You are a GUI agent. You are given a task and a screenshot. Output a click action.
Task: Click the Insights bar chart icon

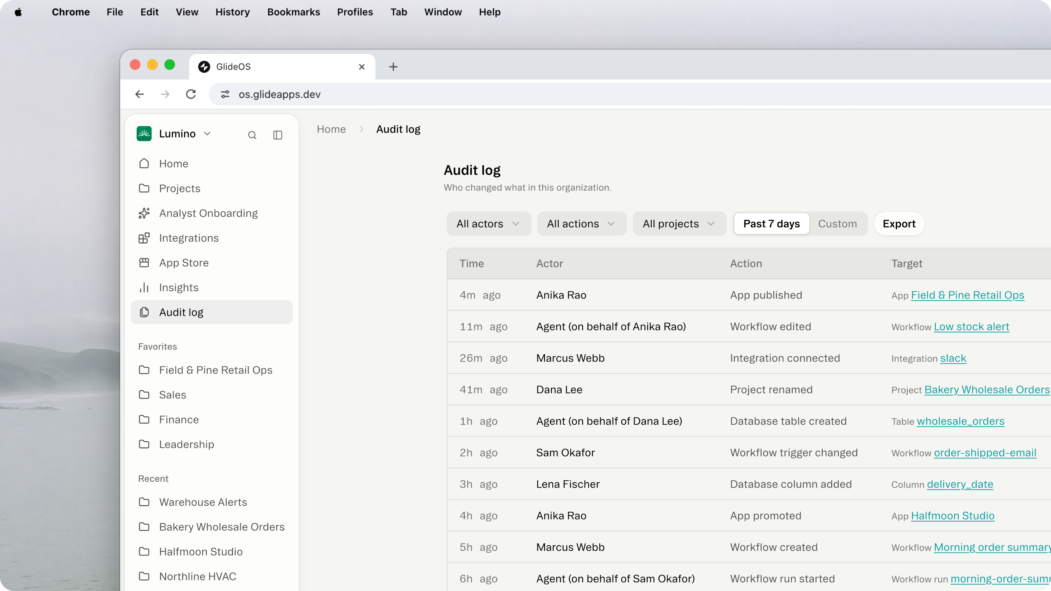click(144, 287)
